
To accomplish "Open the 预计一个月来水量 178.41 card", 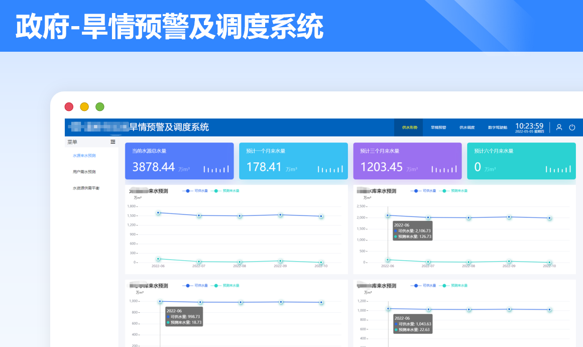I will 293,161.
